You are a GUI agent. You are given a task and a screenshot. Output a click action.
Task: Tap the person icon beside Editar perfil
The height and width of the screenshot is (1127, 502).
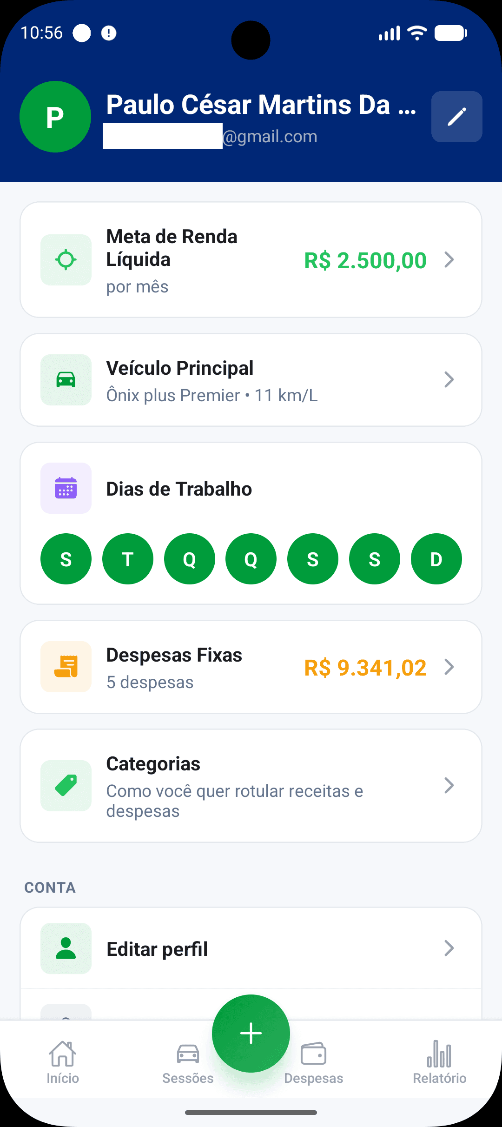[x=66, y=948]
